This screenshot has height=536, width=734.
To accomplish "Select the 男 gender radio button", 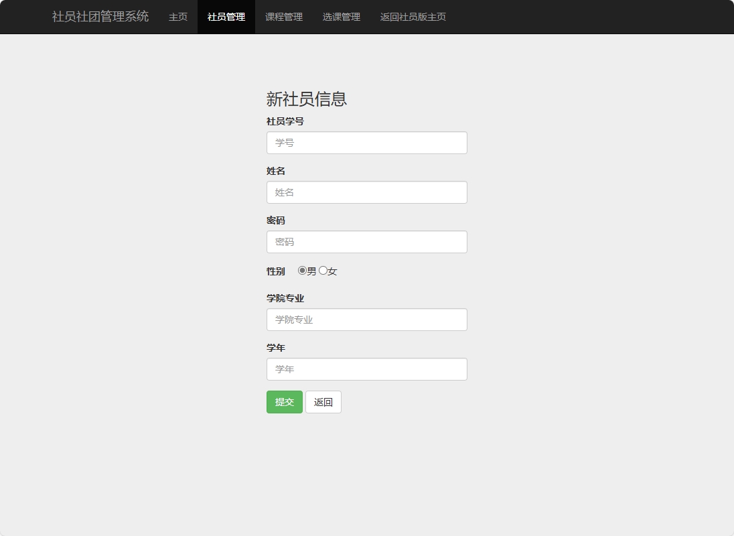I will 303,271.
